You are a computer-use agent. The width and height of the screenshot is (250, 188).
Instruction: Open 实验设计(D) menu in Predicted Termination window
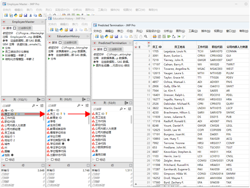tap(153, 31)
